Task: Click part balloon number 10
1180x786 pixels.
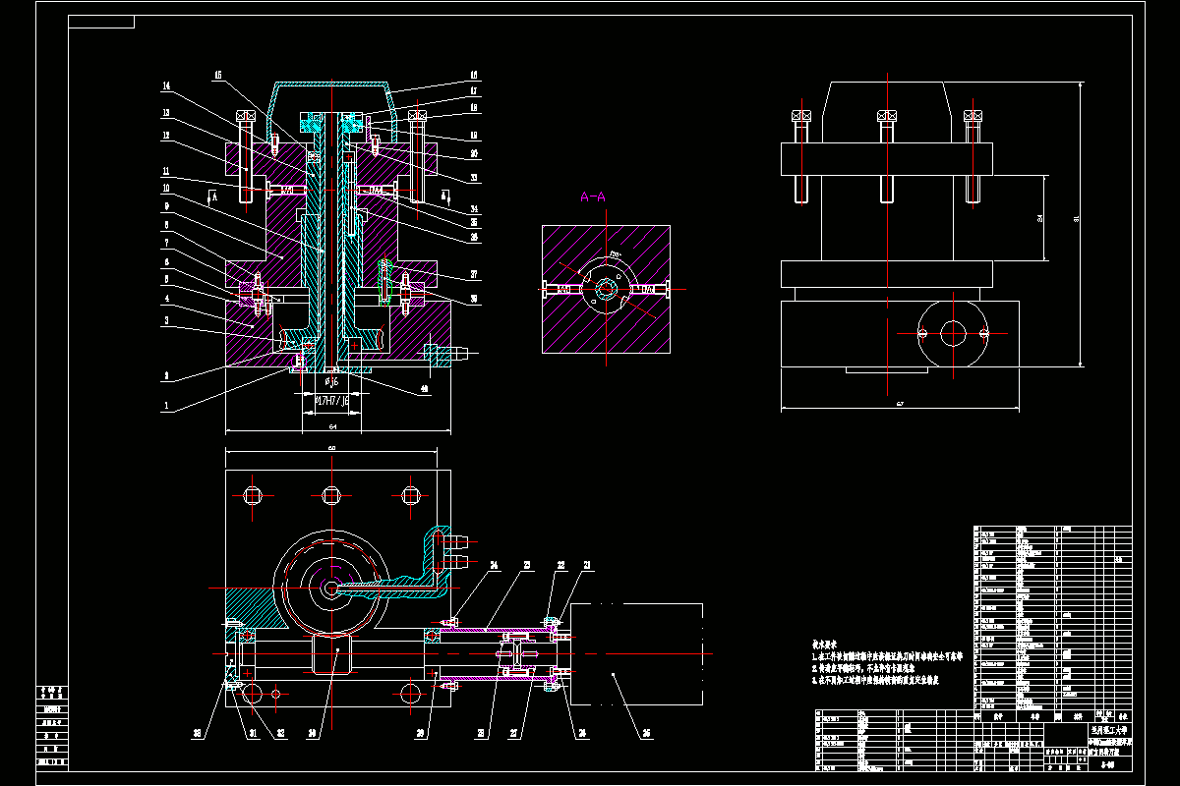Action: tap(167, 188)
